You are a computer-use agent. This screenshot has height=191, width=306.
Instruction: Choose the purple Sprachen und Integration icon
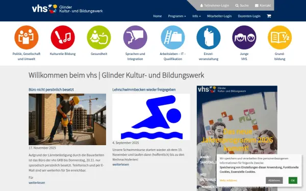[135, 37]
